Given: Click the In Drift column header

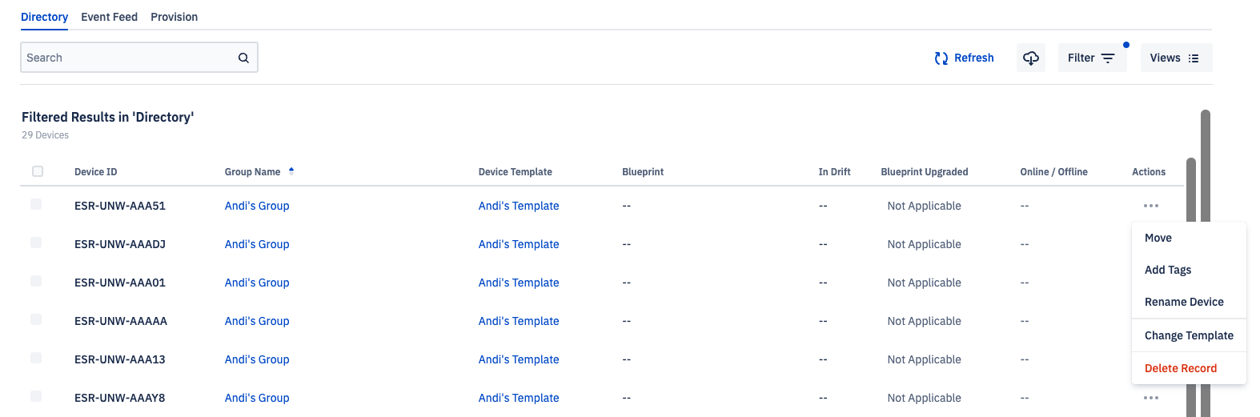Looking at the screenshot, I should [834, 171].
